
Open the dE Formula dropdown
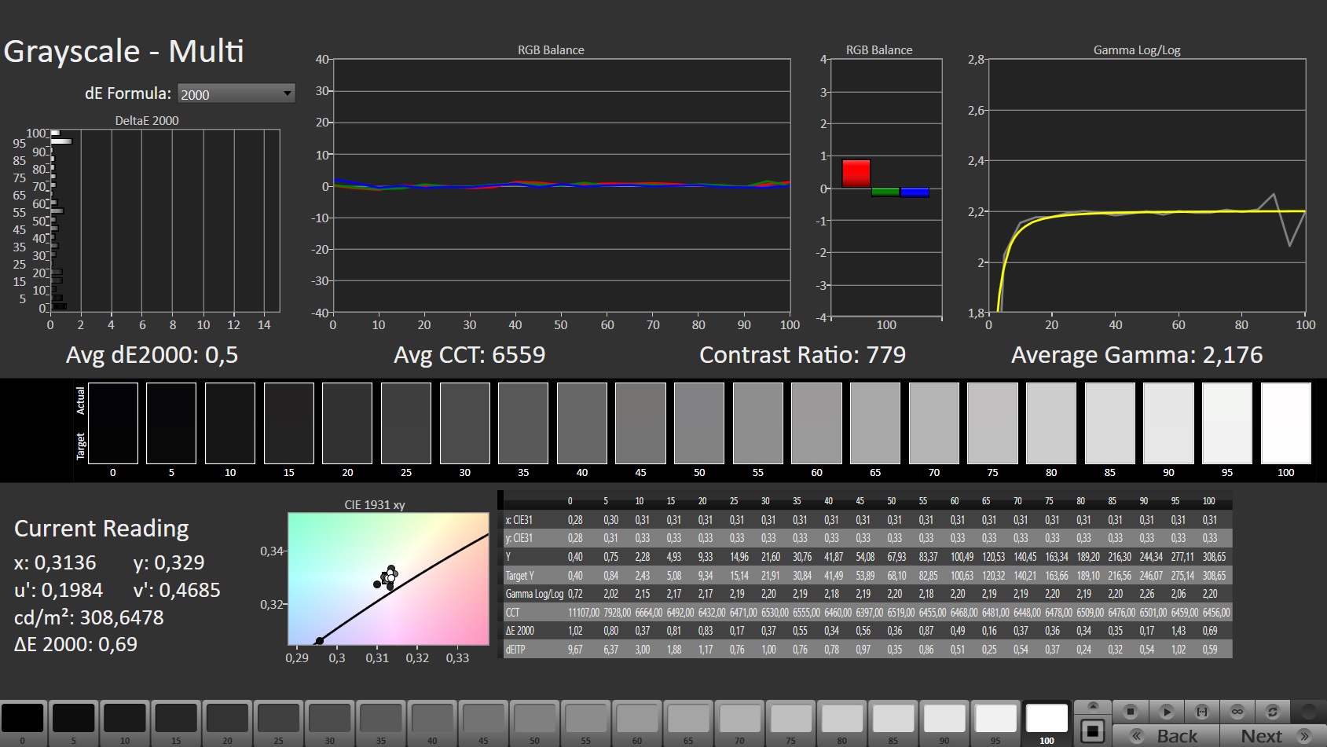(236, 93)
